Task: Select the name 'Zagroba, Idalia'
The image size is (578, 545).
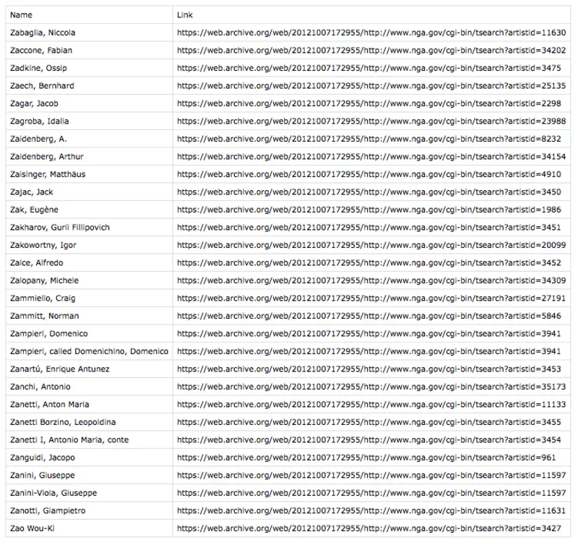Action: click(x=39, y=121)
